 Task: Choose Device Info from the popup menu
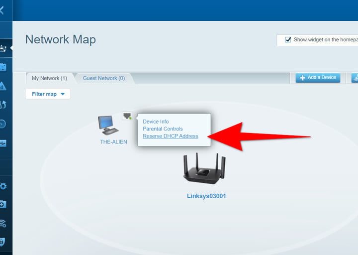point(156,122)
